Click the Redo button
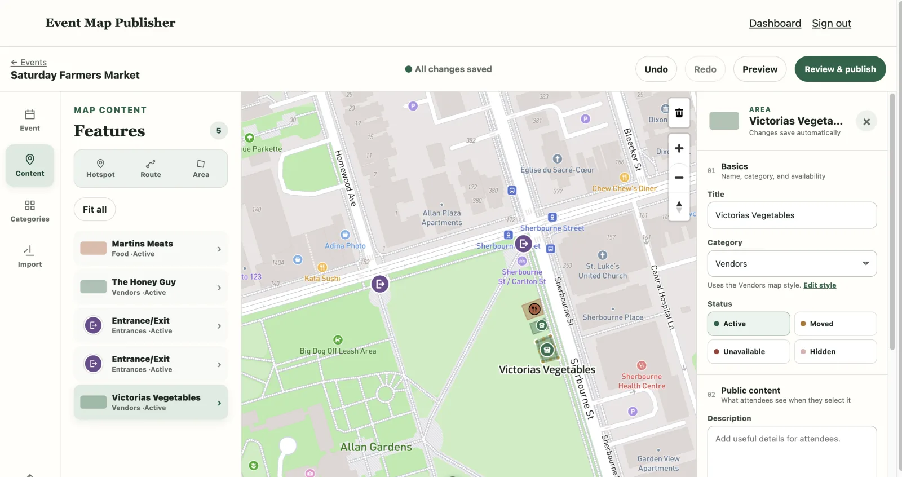The image size is (902, 477). click(x=705, y=69)
